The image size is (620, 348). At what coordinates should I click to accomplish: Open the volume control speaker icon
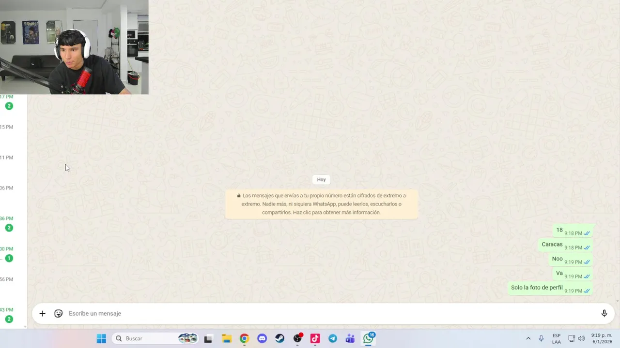coord(581,339)
